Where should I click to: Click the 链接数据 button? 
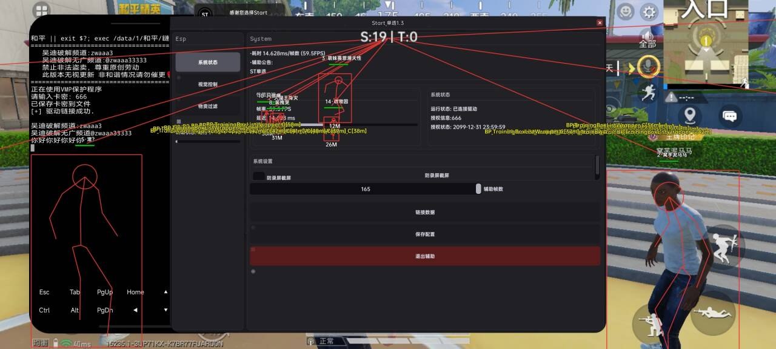pos(425,212)
